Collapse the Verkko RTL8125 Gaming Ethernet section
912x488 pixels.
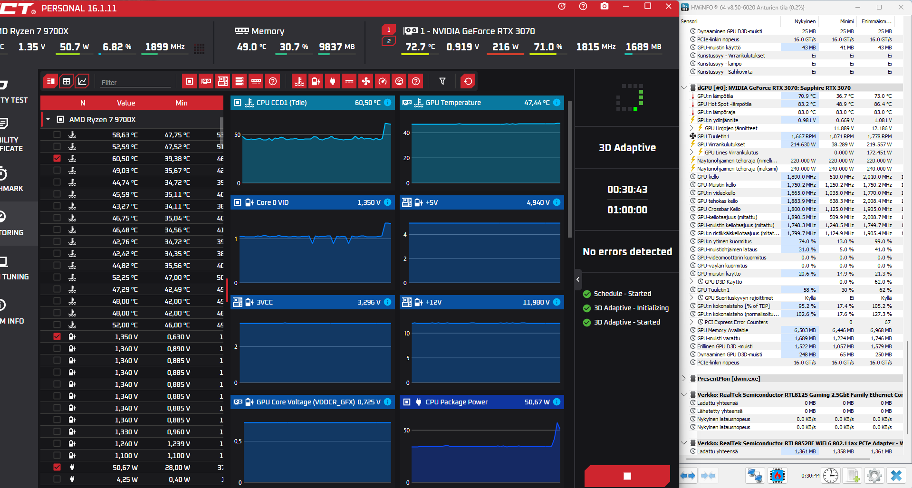[684, 394]
